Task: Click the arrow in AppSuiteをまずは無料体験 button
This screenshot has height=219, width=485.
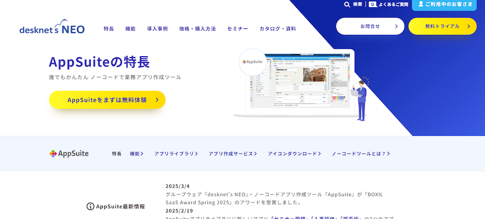Action: click(x=157, y=100)
